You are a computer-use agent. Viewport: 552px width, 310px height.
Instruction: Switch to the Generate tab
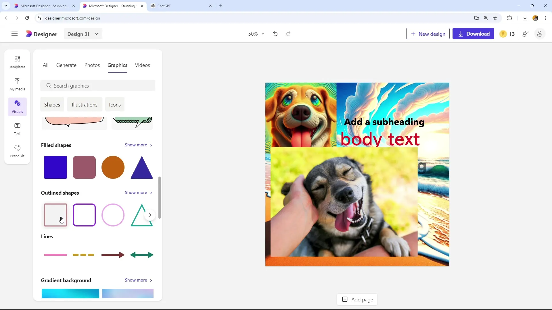tap(66, 65)
